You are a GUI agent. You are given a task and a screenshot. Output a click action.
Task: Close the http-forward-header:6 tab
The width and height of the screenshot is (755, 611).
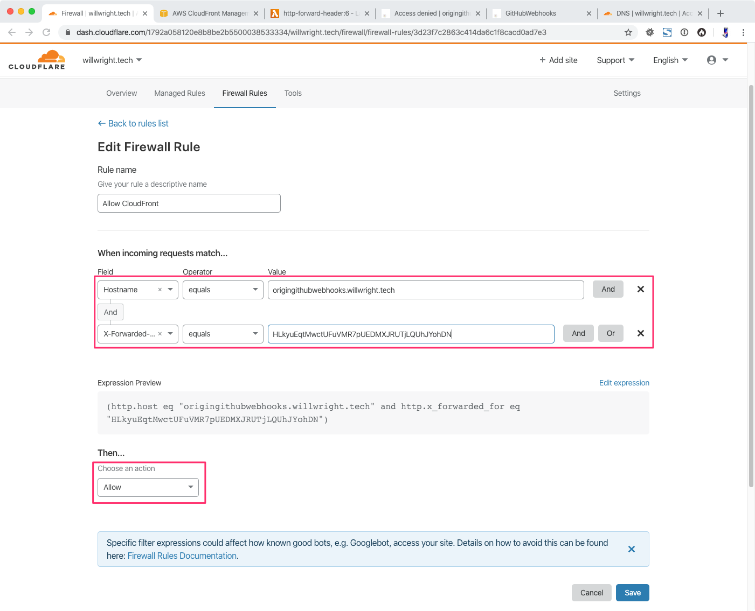[367, 13]
